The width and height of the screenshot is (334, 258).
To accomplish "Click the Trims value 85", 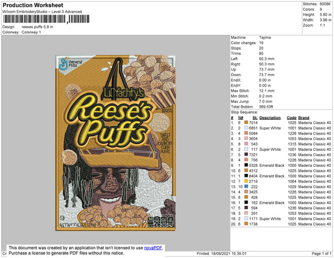I will pos(261,53).
